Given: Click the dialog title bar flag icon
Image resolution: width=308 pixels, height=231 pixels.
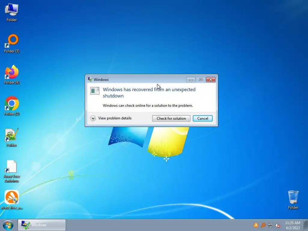Looking at the screenshot, I should coord(90,79).
